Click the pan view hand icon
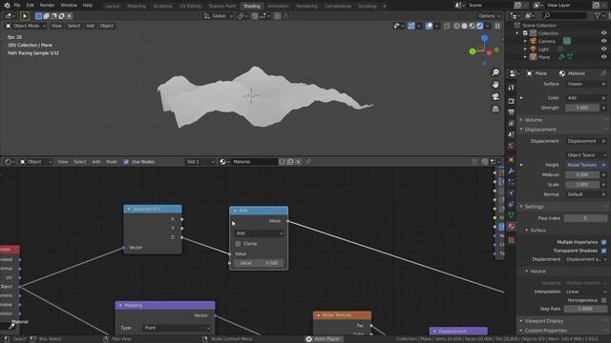 (495, 85)
